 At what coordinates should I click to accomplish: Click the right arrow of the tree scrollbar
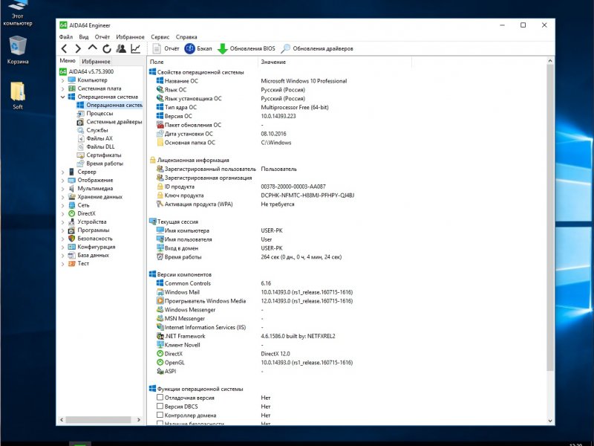pyautogui.click(x=139, y=420)
